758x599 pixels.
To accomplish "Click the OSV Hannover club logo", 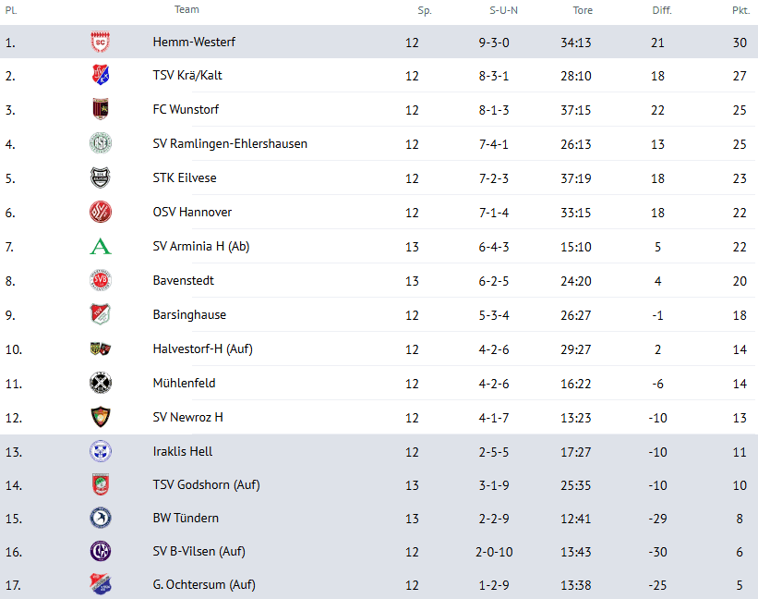I will click(100, 212).
